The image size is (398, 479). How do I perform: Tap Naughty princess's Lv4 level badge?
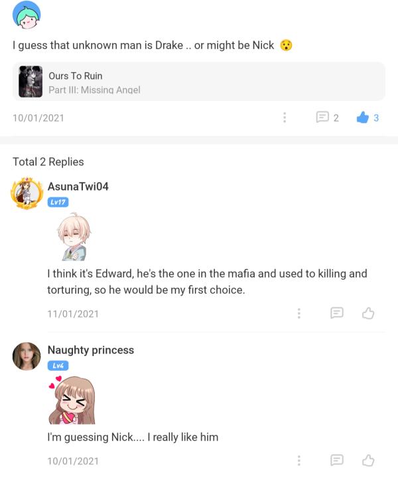click(58, 365)
